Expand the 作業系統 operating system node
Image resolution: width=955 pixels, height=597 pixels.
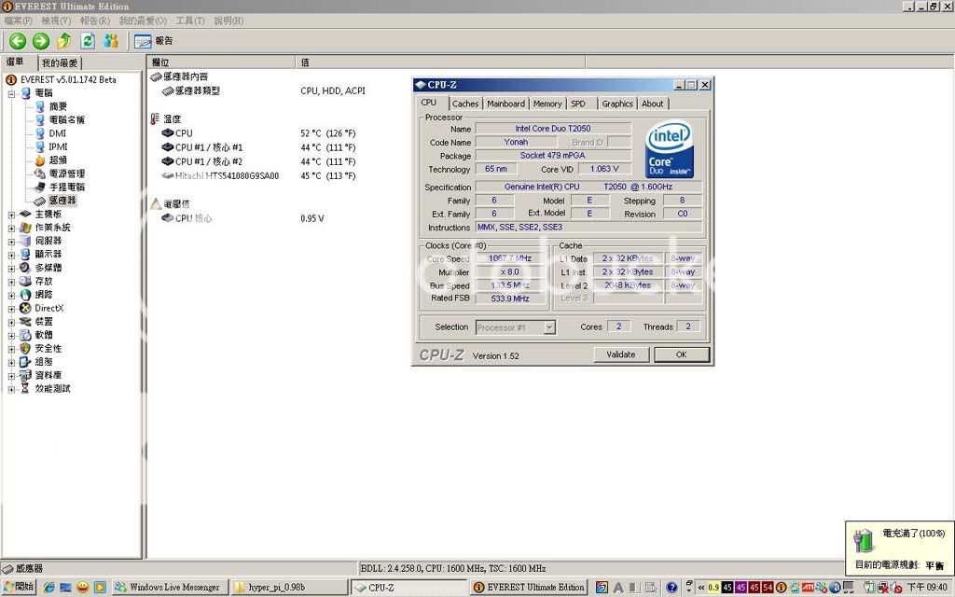tap(11, 228)
